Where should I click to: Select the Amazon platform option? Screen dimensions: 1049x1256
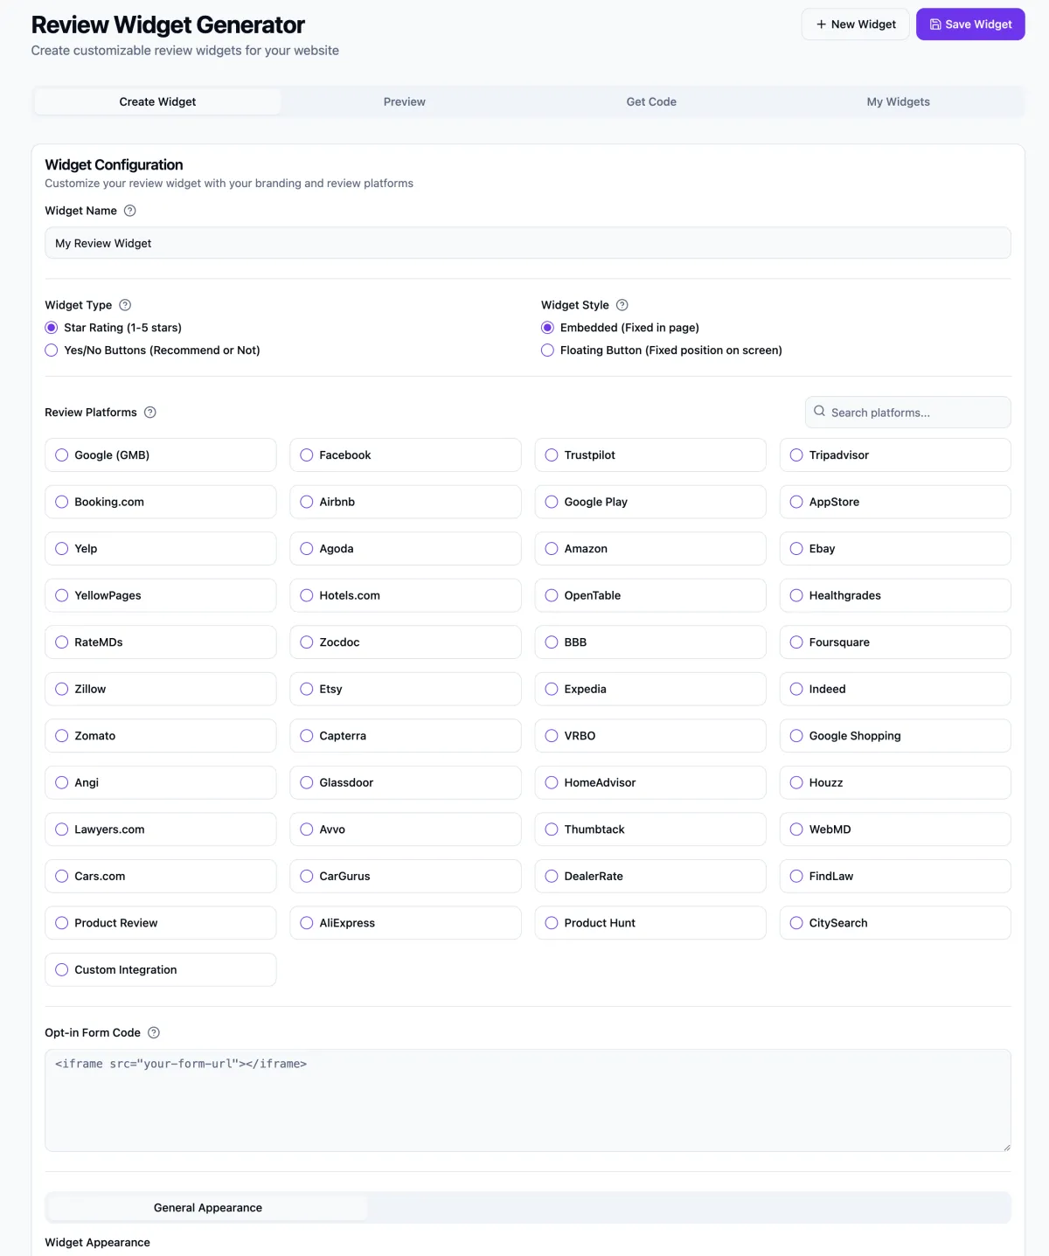point(650,549)
